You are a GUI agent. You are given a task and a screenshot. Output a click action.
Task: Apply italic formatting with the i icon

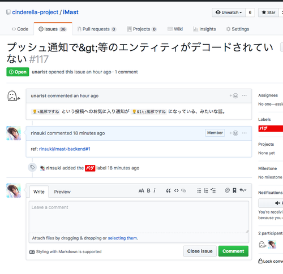[x=155, y=190]
